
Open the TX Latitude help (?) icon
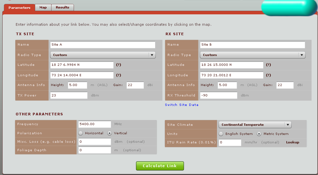click(x=119, y=65)
